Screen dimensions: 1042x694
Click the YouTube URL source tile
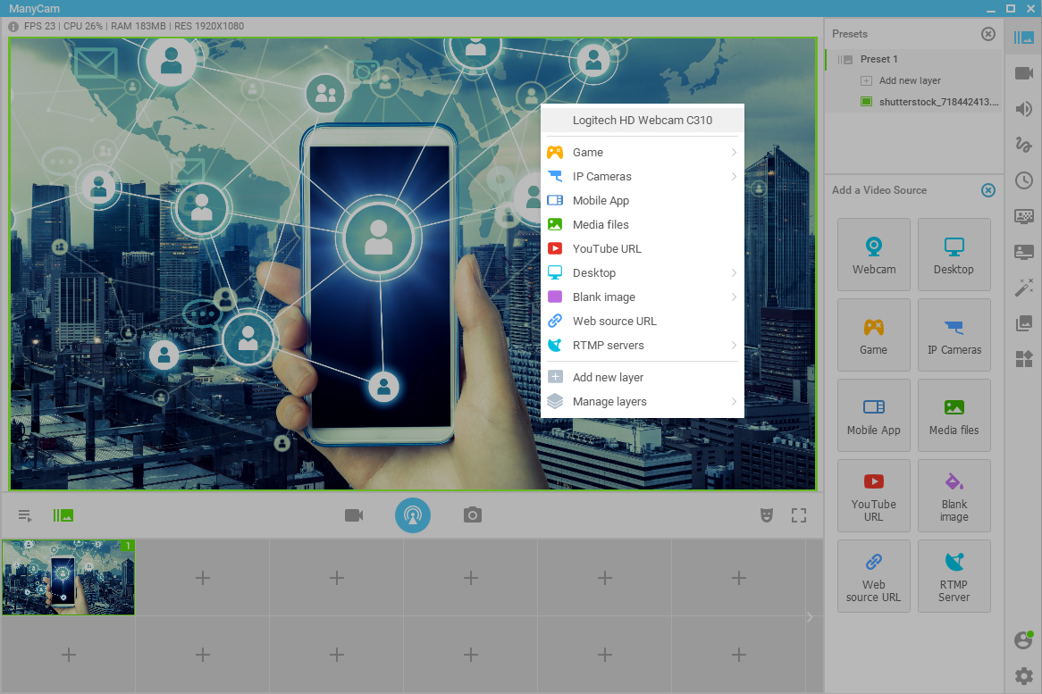point(874,496)
